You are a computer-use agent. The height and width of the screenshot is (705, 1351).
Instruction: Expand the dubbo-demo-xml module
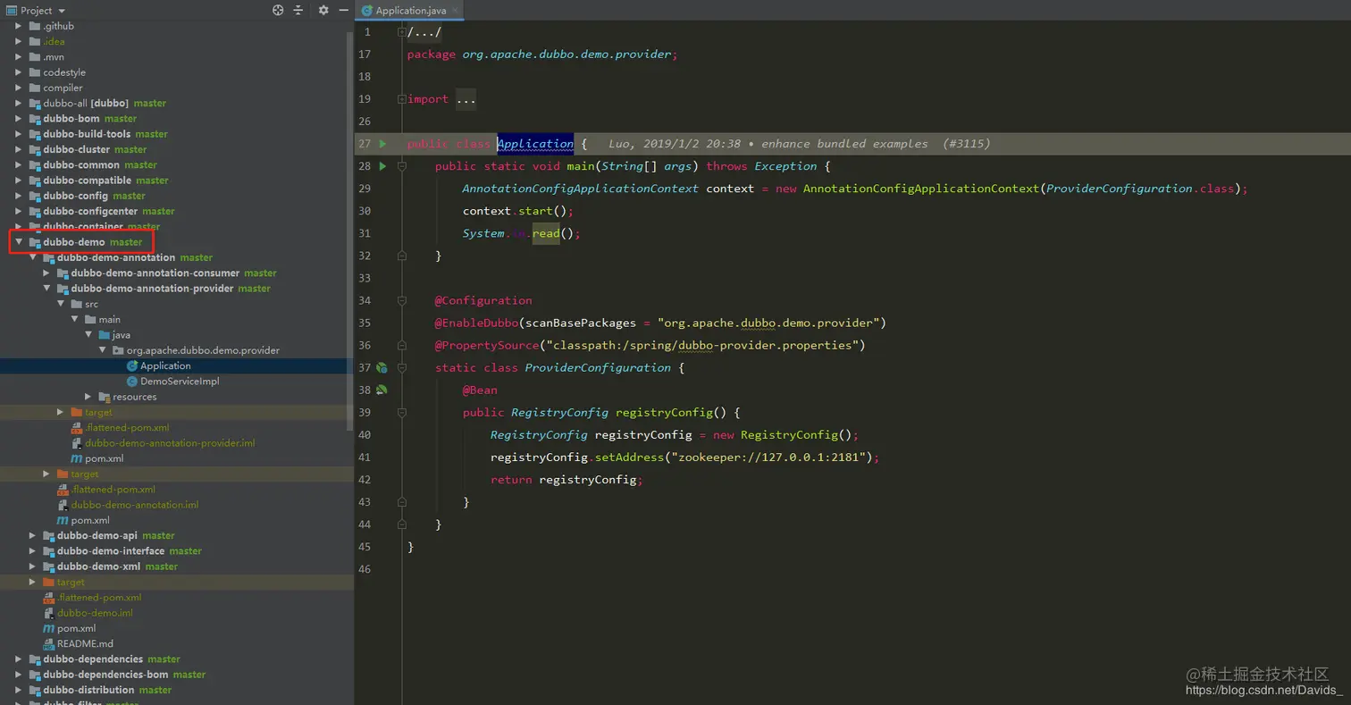click(x=33, y=567)
